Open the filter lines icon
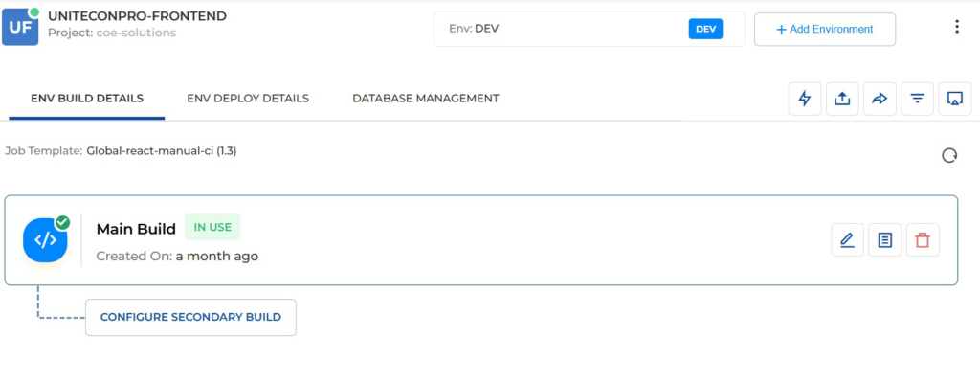The height and width of the screenshot is (381, 980). point(918,99)
